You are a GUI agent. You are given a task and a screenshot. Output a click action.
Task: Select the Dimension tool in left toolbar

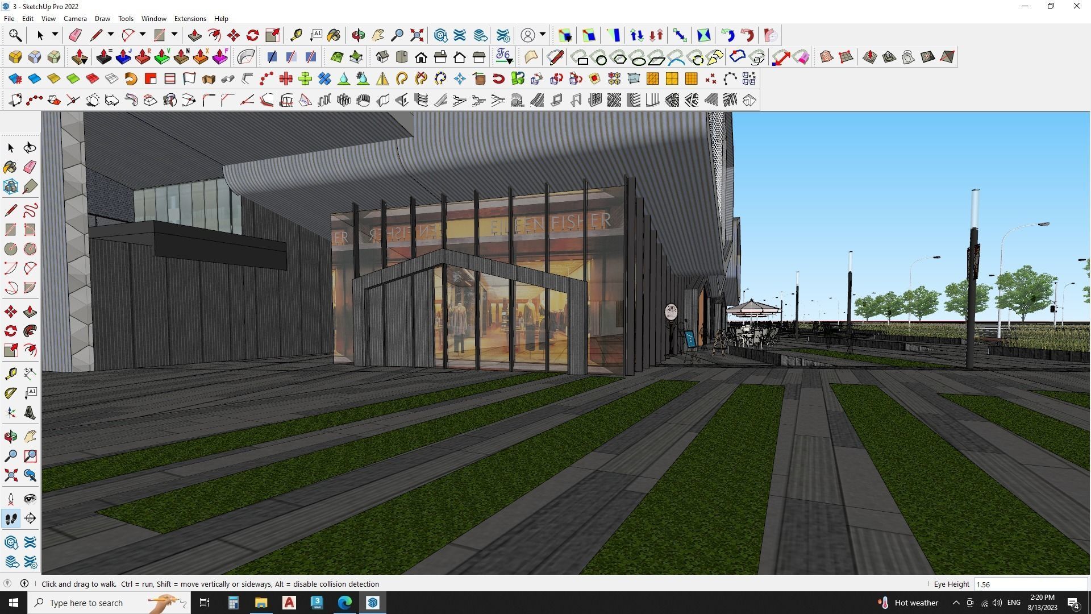click(30, 373)
